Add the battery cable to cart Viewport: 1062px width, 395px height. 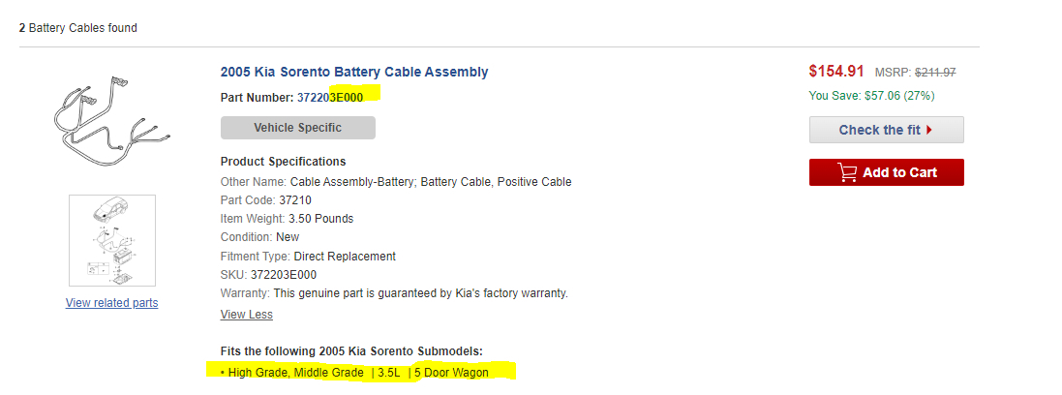click(887, 172)
